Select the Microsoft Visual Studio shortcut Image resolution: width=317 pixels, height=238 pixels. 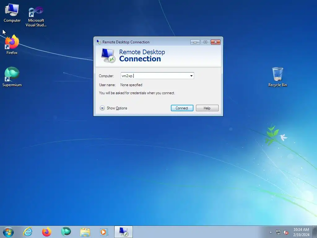(x=36, y=17)
